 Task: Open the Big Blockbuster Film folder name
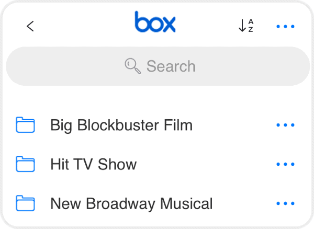pos(121,125)
